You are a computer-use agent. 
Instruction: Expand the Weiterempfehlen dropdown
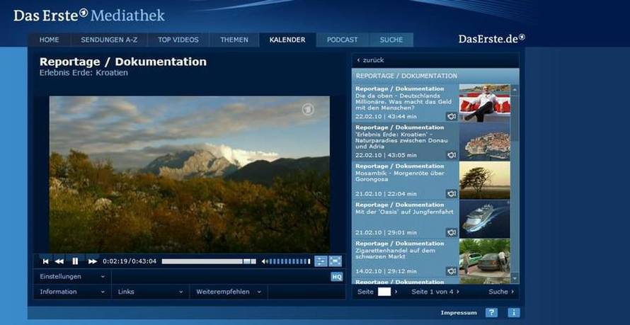pos(229,292)
